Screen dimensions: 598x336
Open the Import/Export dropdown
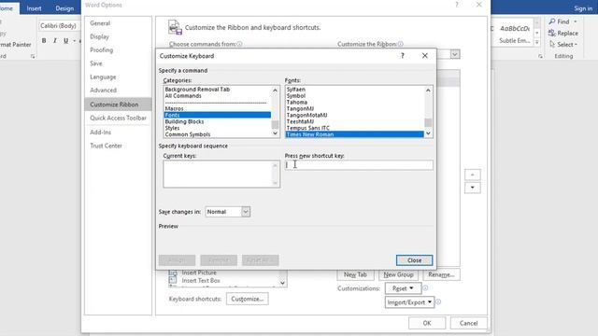point(409,302)
